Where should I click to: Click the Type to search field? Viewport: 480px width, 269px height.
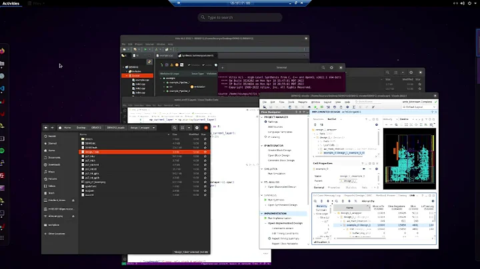(240, 17)
